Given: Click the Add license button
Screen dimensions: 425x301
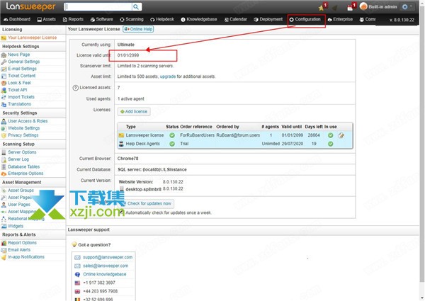Looking at the screenshot, I should (x=134, y=112).
